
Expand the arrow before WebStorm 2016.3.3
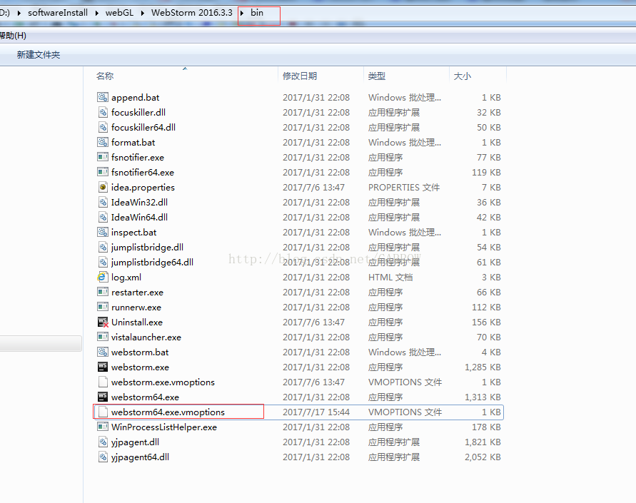pyautogui.click(x=143, y=13)
